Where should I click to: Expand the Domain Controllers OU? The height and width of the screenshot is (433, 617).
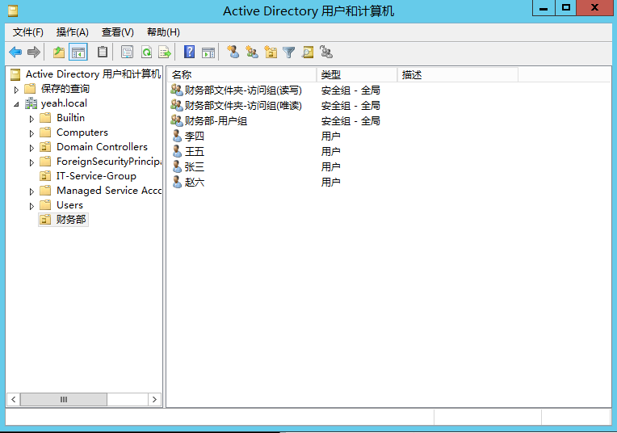(31, 148)
